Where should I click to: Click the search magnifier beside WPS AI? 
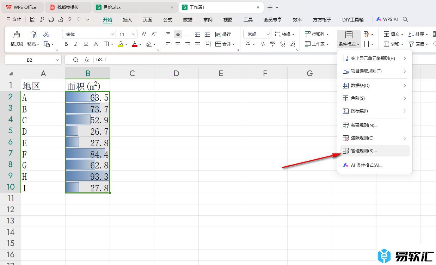point(405,20)
